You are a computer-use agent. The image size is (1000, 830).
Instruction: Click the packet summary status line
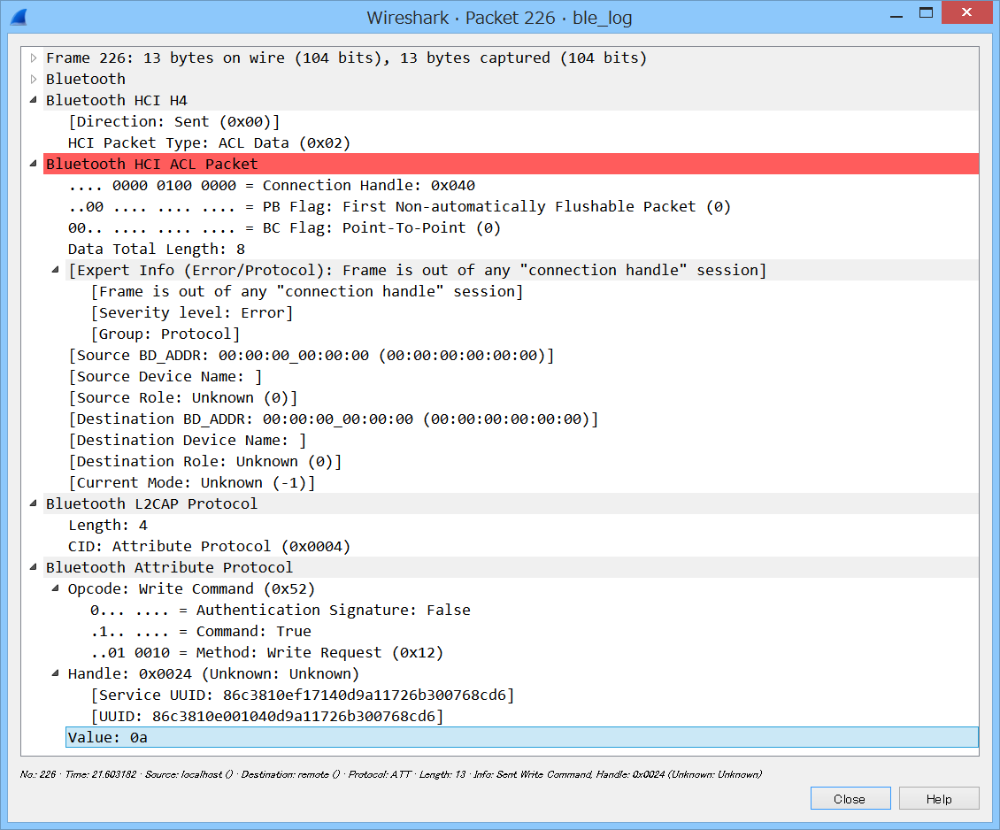point(391,774)
